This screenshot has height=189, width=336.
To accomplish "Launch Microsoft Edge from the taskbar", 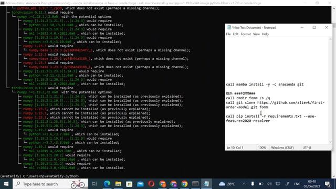I will (107, 184).
